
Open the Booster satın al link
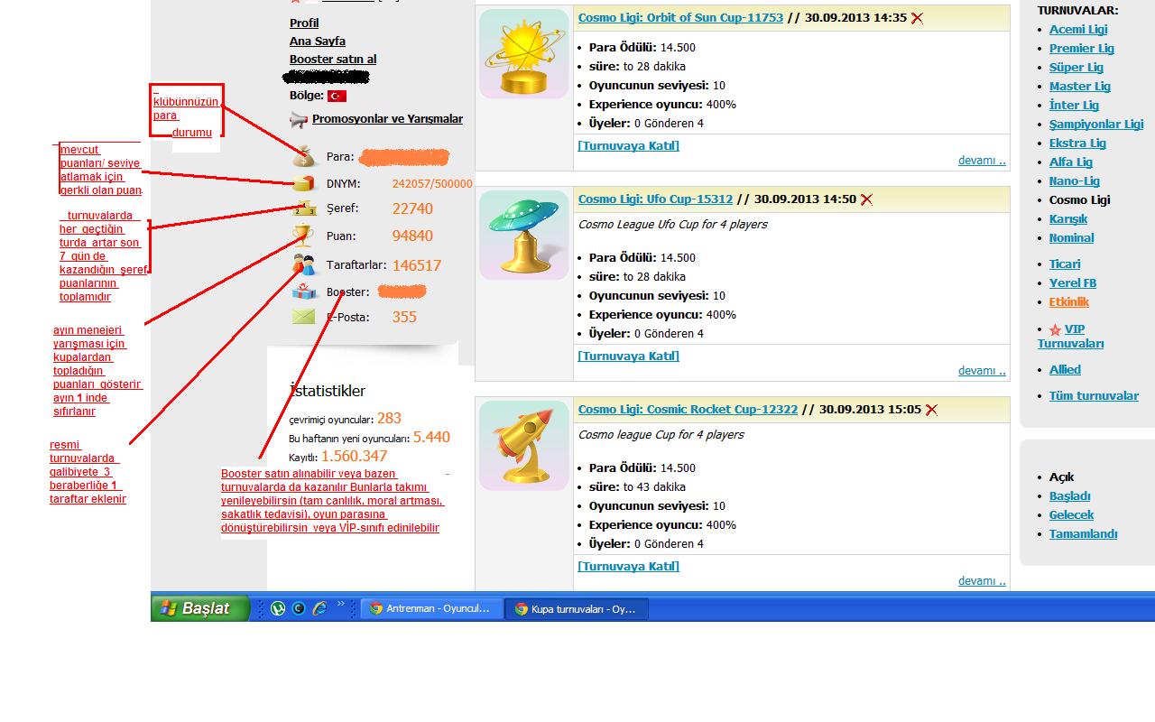click(x=333, y=60)
